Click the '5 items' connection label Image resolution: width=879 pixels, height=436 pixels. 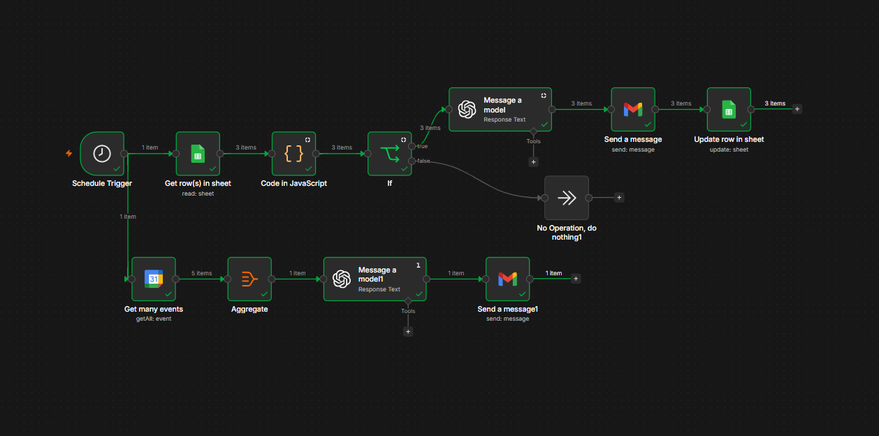tap(202, 273)
